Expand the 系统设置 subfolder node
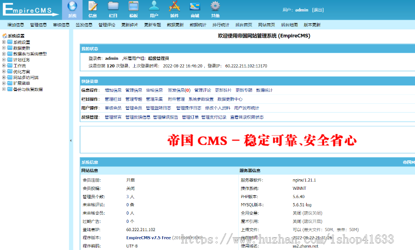Screen dimensions: 415x250 [4, 42]
